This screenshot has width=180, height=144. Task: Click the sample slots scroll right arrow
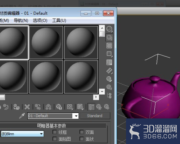(x=96, y=97)
